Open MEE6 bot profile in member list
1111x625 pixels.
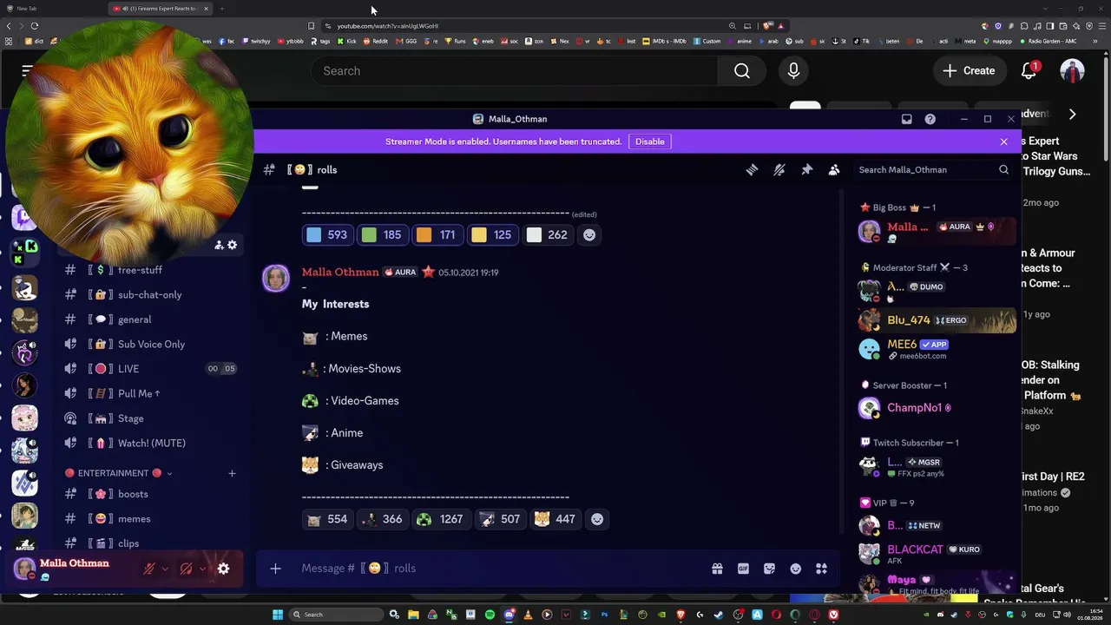pos(937,349)
